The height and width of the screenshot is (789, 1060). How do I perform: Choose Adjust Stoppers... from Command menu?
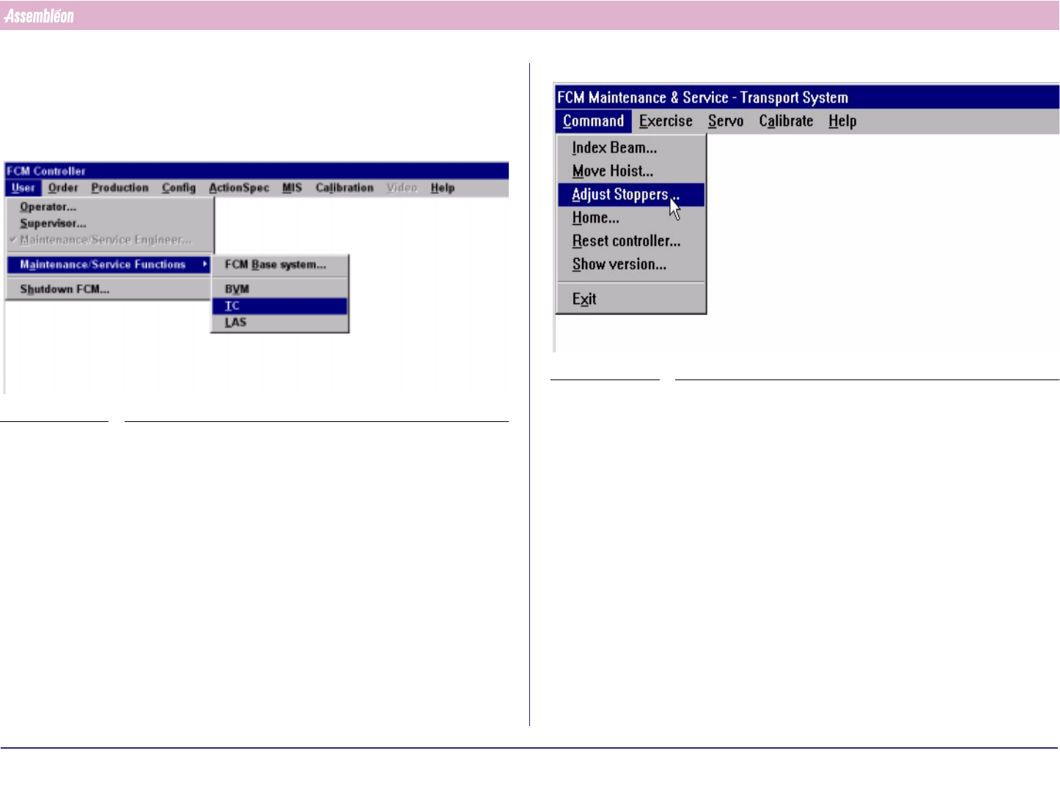pos(631,195)
